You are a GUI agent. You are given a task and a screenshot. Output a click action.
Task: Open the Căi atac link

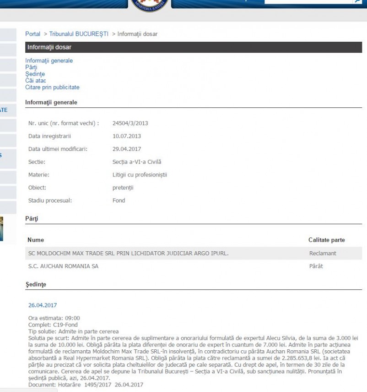point(36,81)
